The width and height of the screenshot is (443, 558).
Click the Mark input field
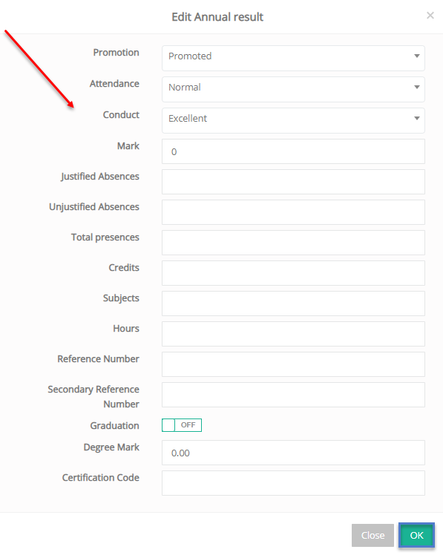pyautogui.click(x=293, y=151)
